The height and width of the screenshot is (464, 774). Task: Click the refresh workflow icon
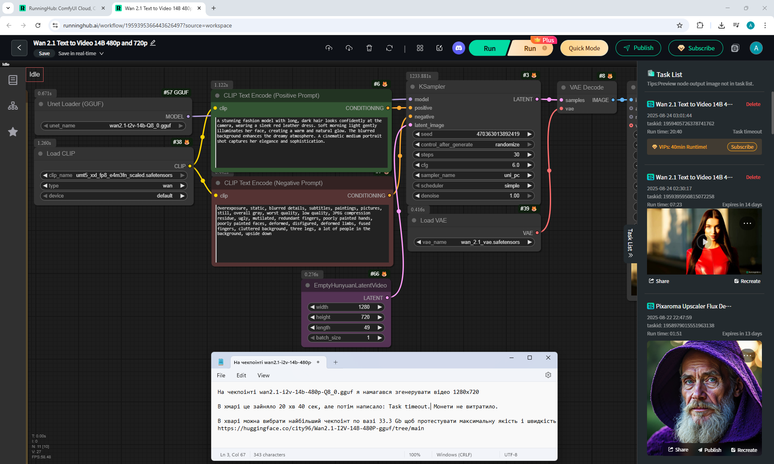tap(389, 48)
